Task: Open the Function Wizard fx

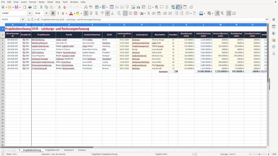Action: [x=29, y=19]
